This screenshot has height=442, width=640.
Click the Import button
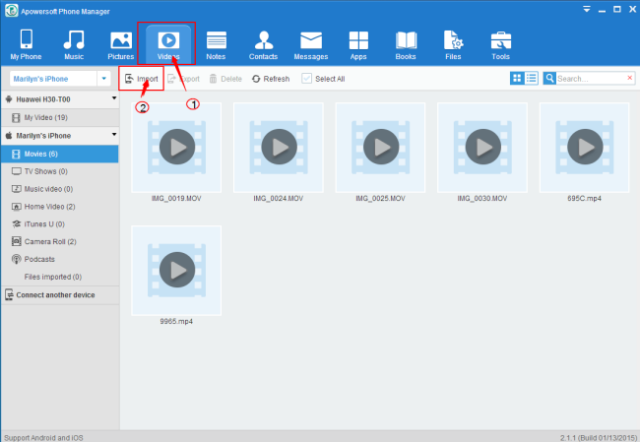tap(141, 79)
